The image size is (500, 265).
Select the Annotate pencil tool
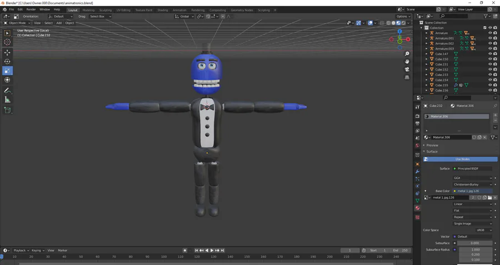(x=7, y=91)
